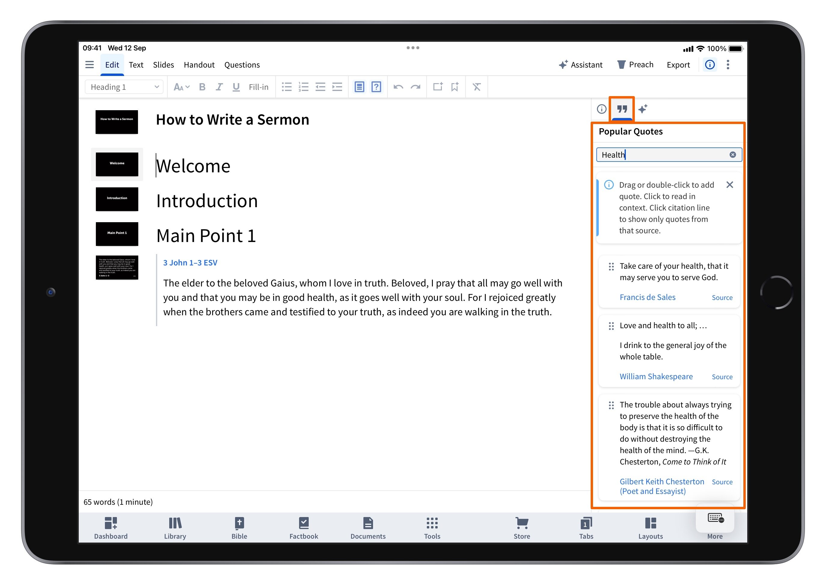Switch to the Handout tab

(x=199, y=65)
